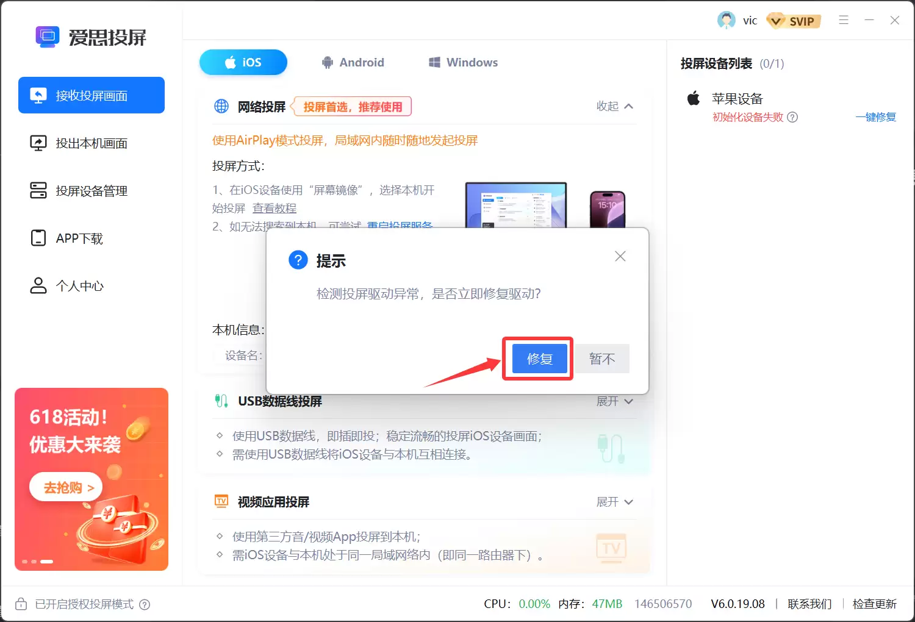Image resolution: width=915 pixels, height=622 pixels.
Task: Click the SVIP membership badge
Action: 793,20
